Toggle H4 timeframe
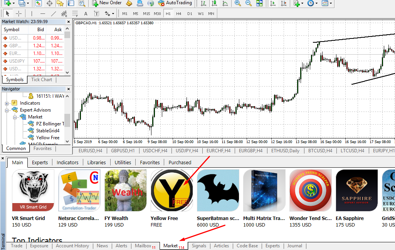This screenshot has height=250, width=395. pyautogui.click(x=178, y=13)
